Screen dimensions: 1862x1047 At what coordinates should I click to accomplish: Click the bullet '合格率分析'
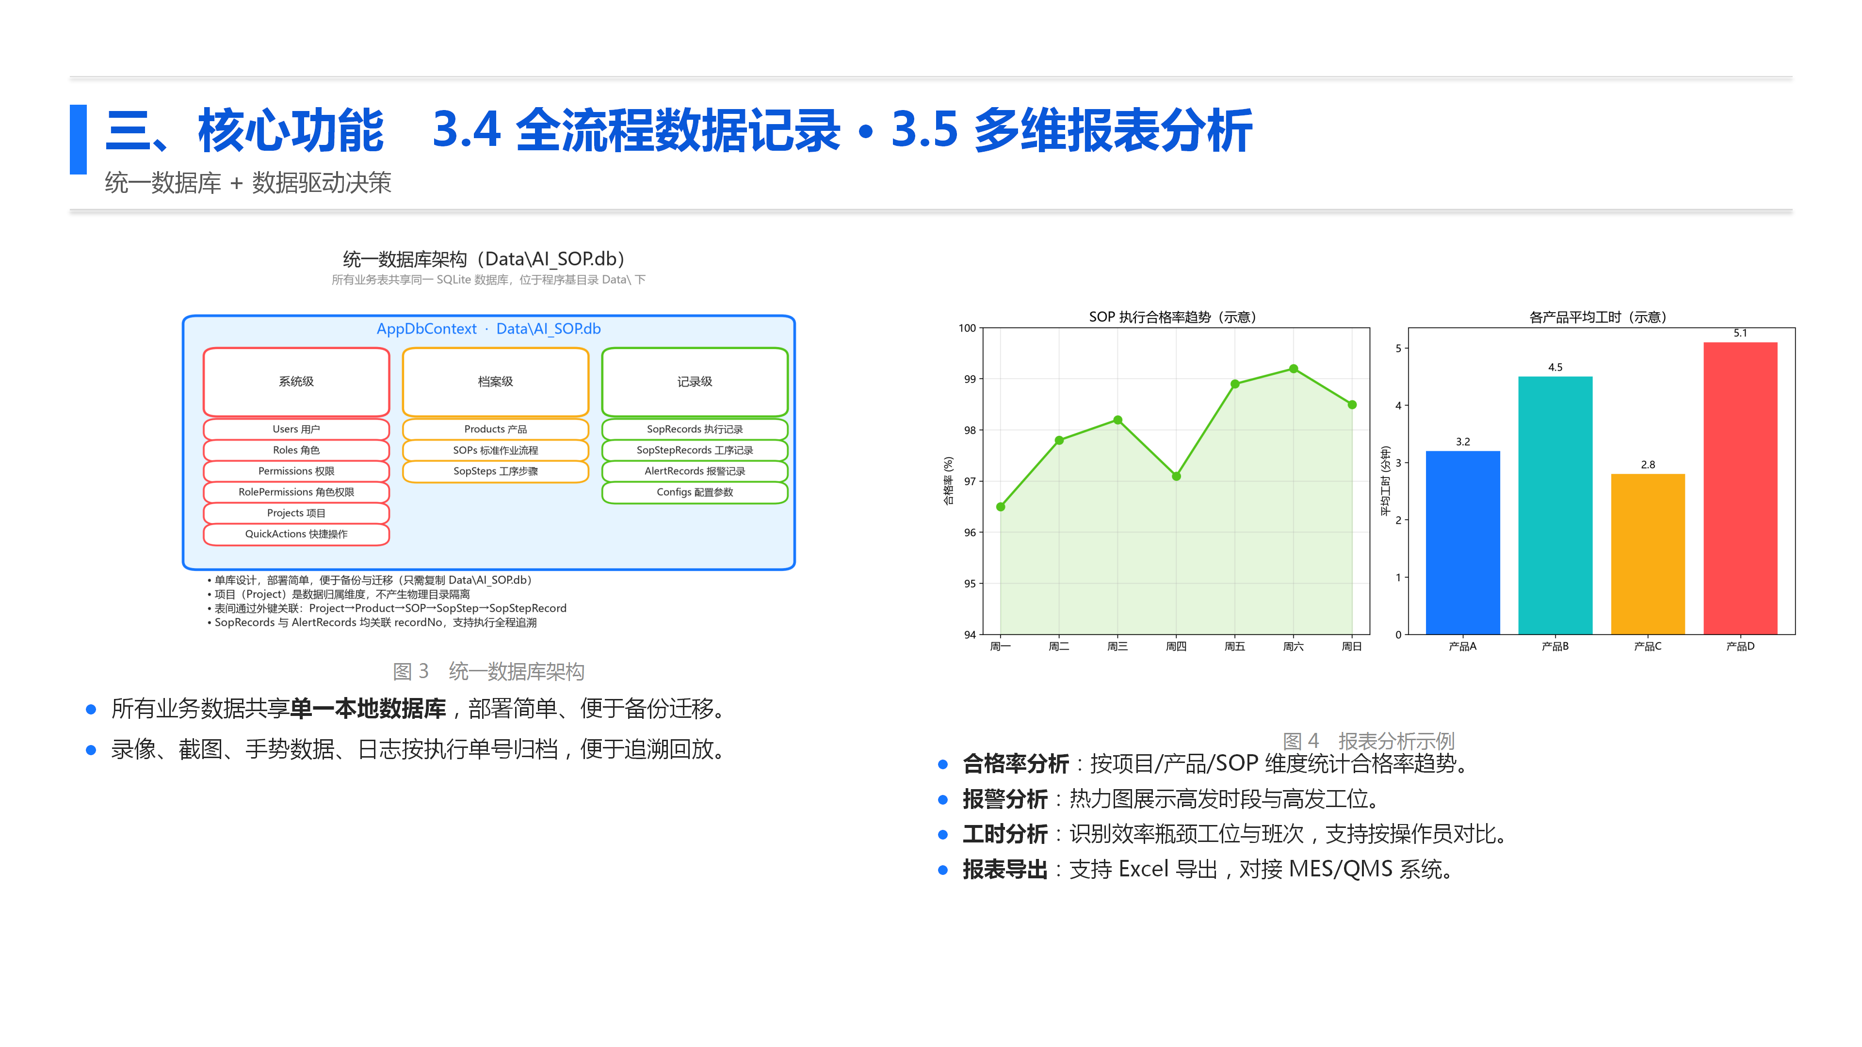pyautogui.click(x=1016, y=763)
